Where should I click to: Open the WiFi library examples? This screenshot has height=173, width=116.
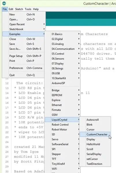pyautogui.click(x=62, y=169)
